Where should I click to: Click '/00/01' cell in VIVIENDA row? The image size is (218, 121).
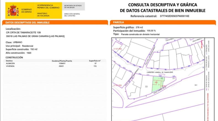[61, 66]
